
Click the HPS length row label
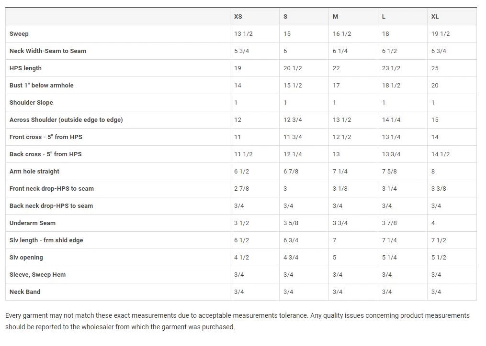[25, 68]
